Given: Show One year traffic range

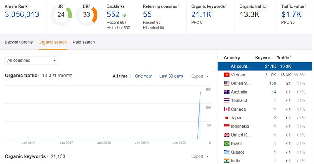Looking at the screenshot, I should [143, 76].
